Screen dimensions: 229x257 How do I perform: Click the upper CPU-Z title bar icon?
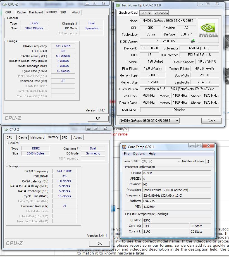[x=5, y=4]
